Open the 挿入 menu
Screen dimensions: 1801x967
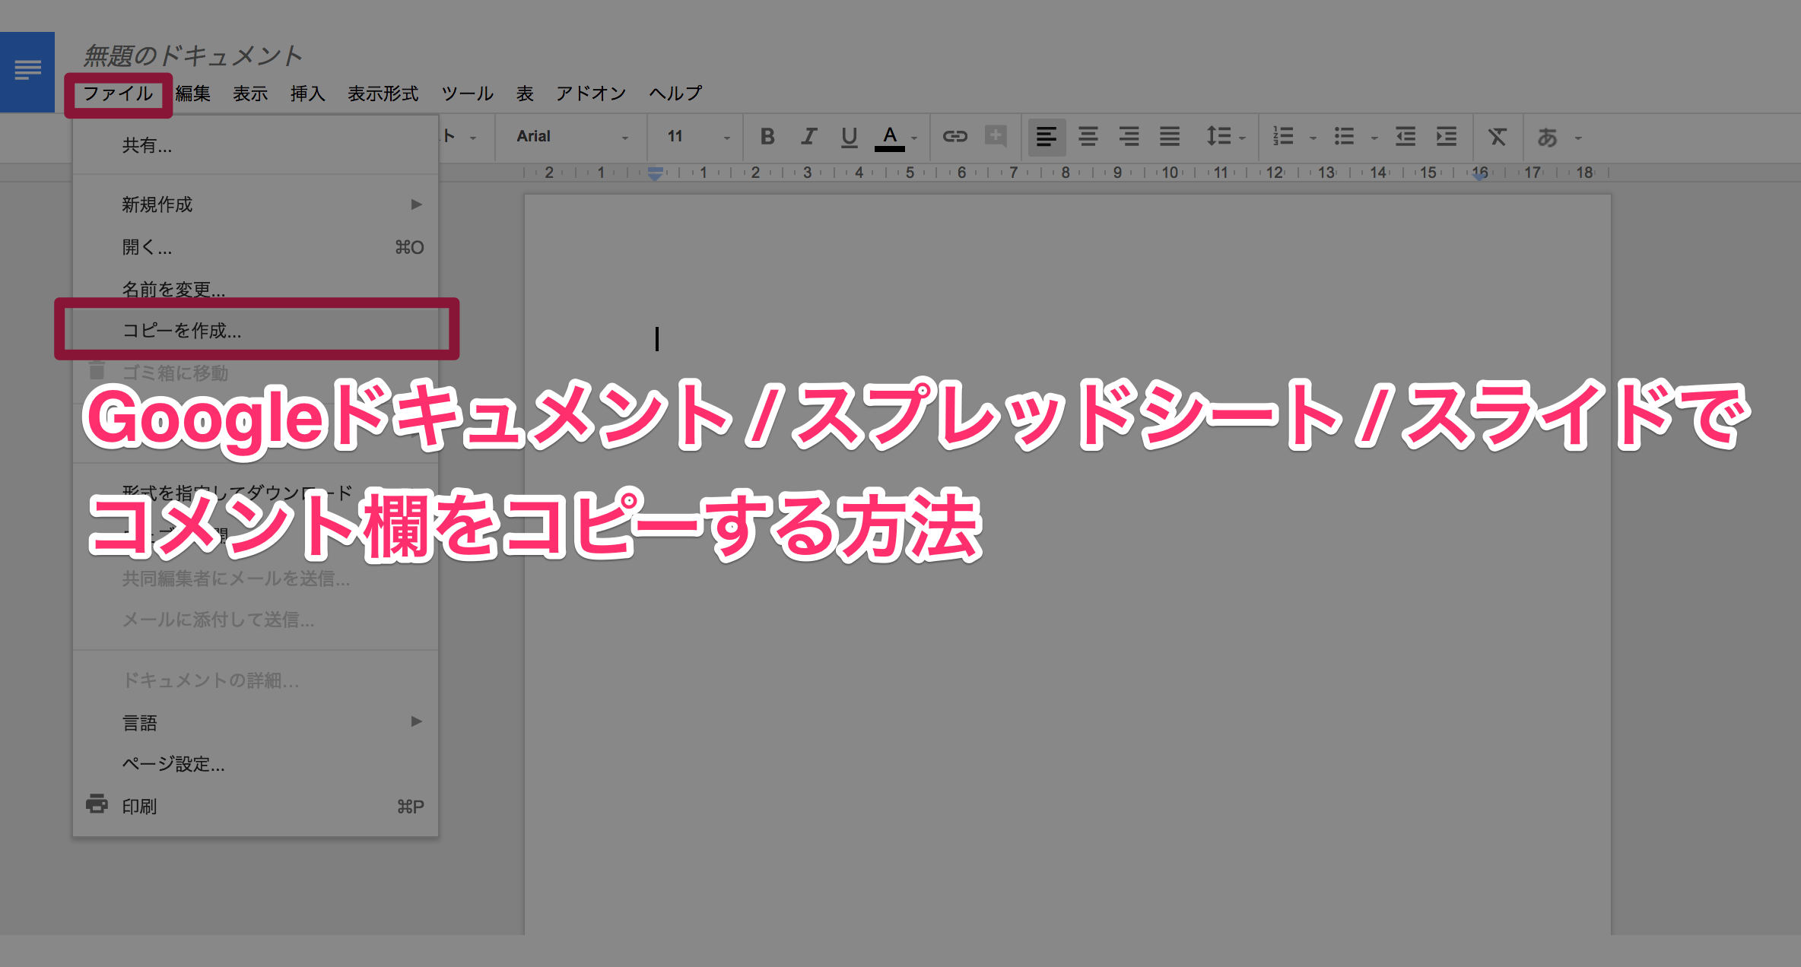(308, 94)
